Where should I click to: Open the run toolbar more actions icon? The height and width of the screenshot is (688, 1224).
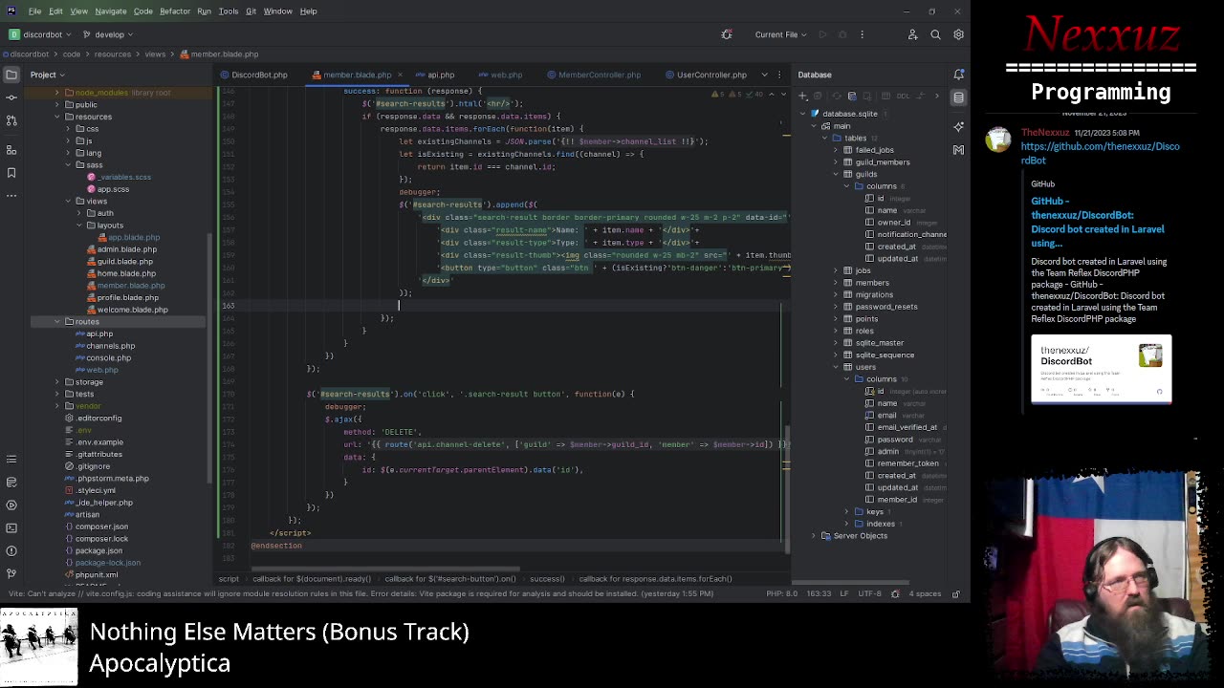(x=862, y=34)
